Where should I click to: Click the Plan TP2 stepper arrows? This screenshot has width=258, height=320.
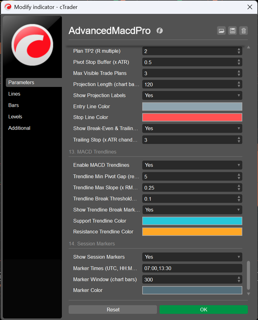[239, 51]
